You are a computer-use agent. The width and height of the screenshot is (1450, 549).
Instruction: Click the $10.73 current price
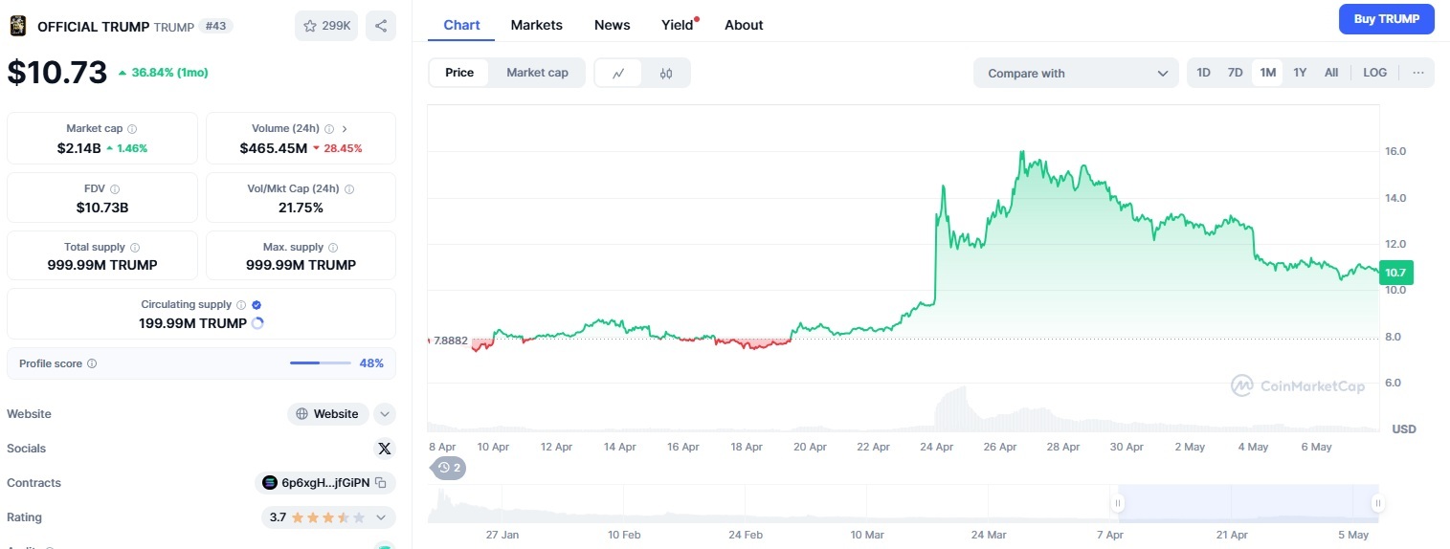(57, 73)
